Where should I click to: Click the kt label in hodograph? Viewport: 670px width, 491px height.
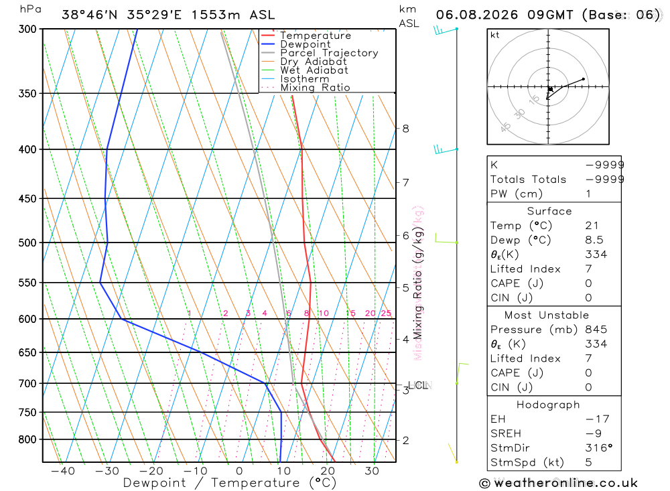click(x=495, y=35)
